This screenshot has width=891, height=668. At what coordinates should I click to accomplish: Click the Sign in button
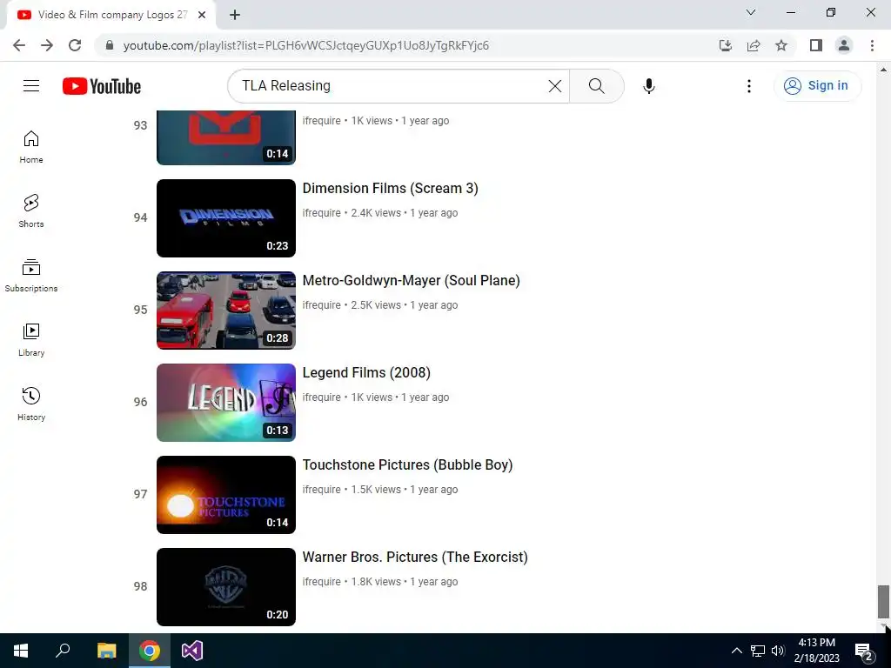(x=817, y=86)
